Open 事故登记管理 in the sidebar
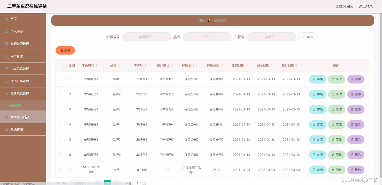 coord(23,117)
